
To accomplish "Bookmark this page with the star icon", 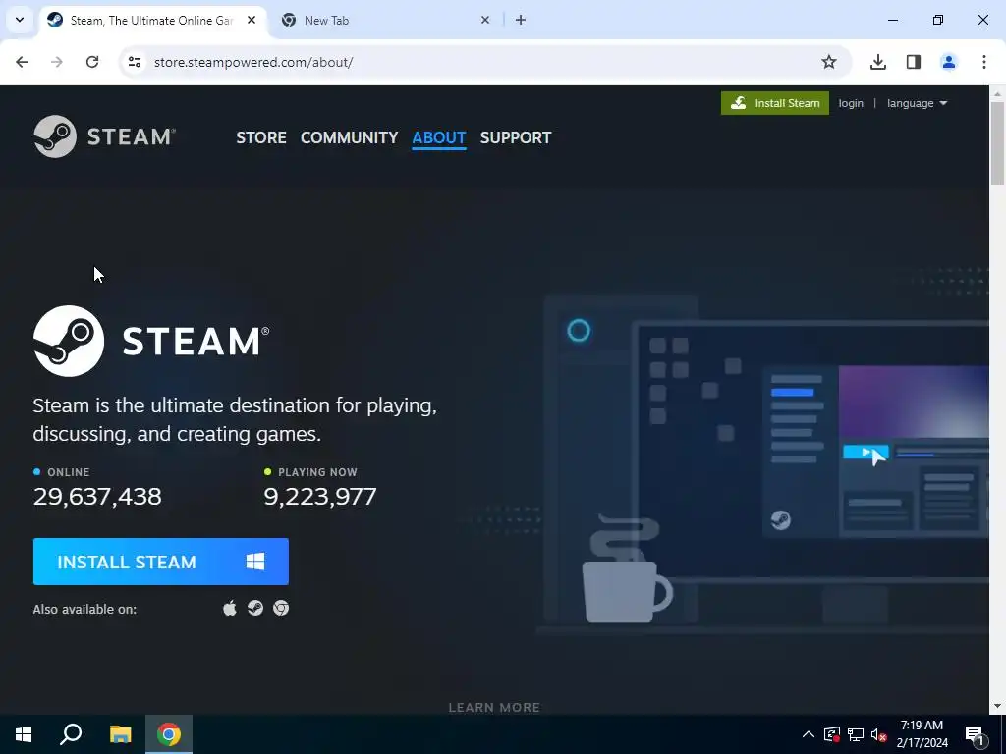I will click(829, 62).
